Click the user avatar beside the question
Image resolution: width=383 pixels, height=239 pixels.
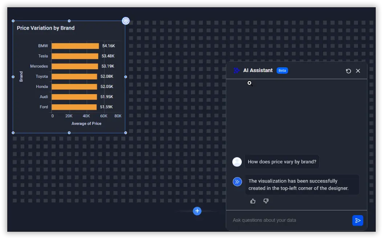[x=237, y=162]
